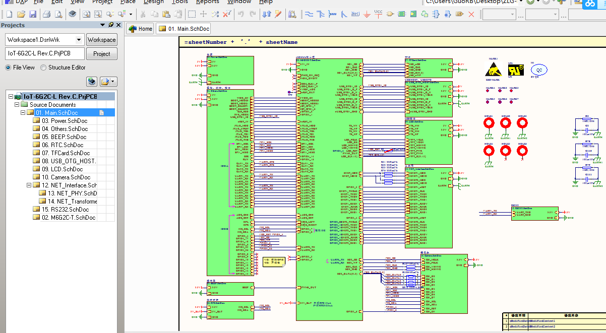Switch to the 01. Main.SchDoc document tab

click(x=184, y=29)
